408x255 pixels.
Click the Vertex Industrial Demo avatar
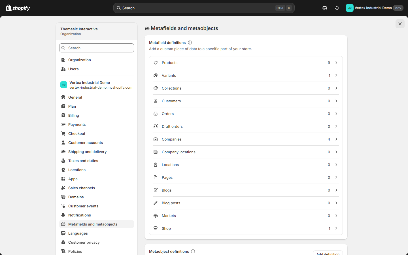click(x=349, y=8)
